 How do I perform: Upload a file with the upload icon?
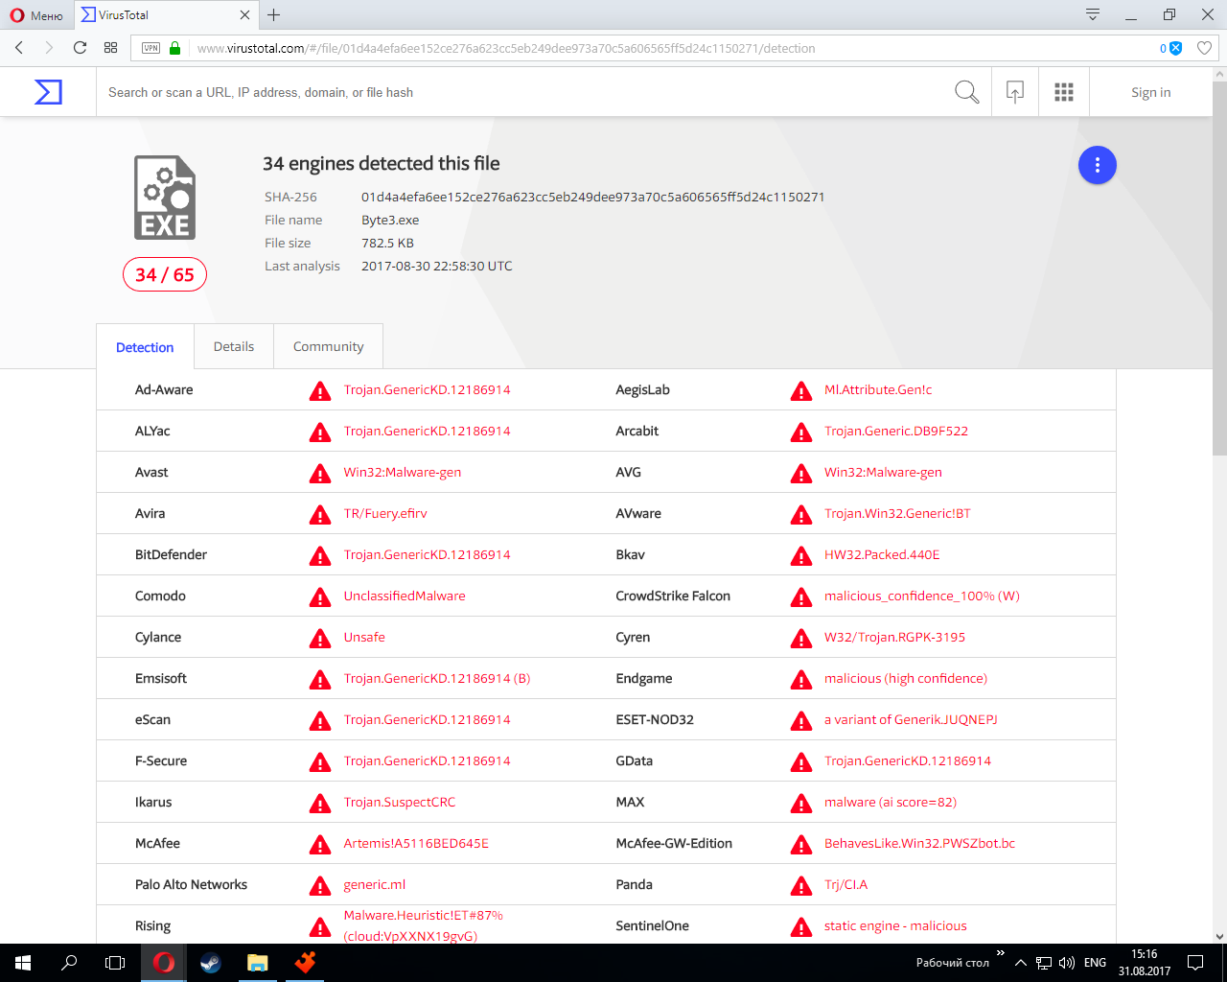tap(1015, 92)
